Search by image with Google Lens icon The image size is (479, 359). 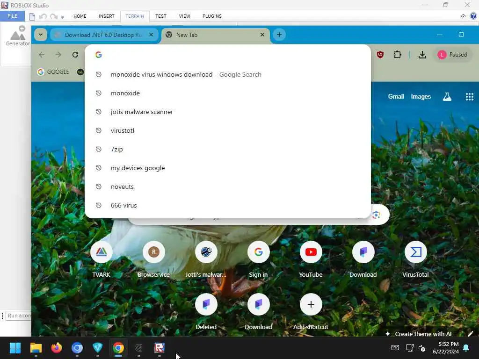click(x=376, y=215)
